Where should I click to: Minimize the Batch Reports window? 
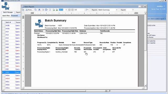(x=139, y=7)
